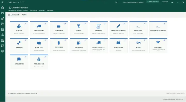The width and height of the screenshot is (186, 102).
Task: Open the Almacenes shopping bag tile
Action: coord(39,45)
